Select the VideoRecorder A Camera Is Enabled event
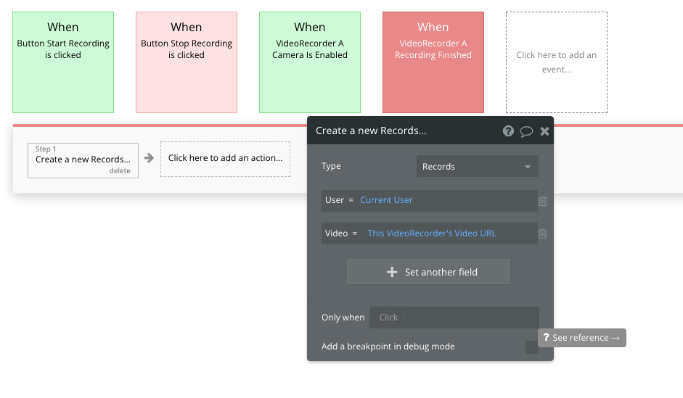This screenshot has width=683, height=398. click(310, 62)
